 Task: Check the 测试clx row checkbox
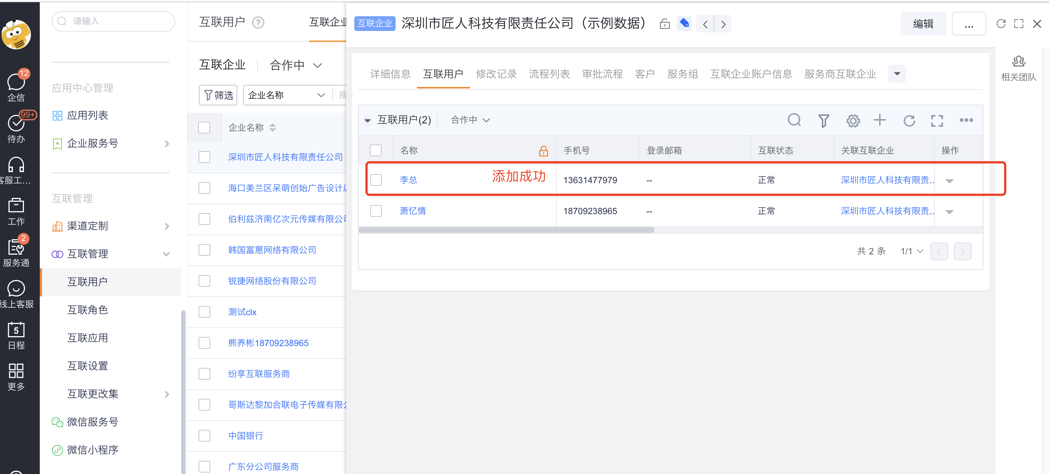pyautogui.click(x=204, y=312)
